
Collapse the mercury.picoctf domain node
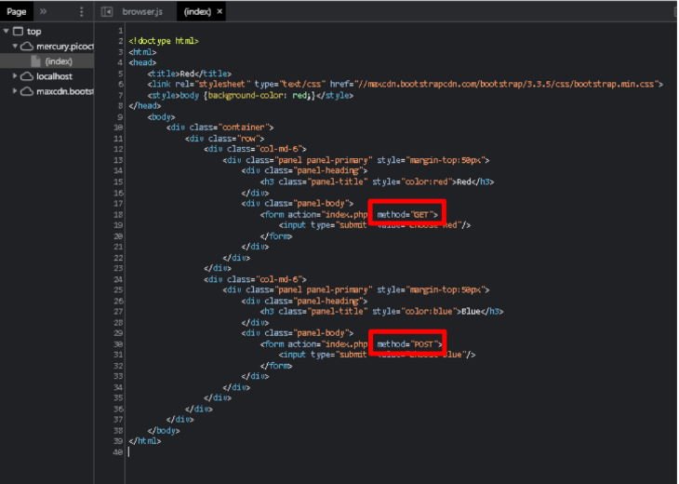(x=15, y=47)
